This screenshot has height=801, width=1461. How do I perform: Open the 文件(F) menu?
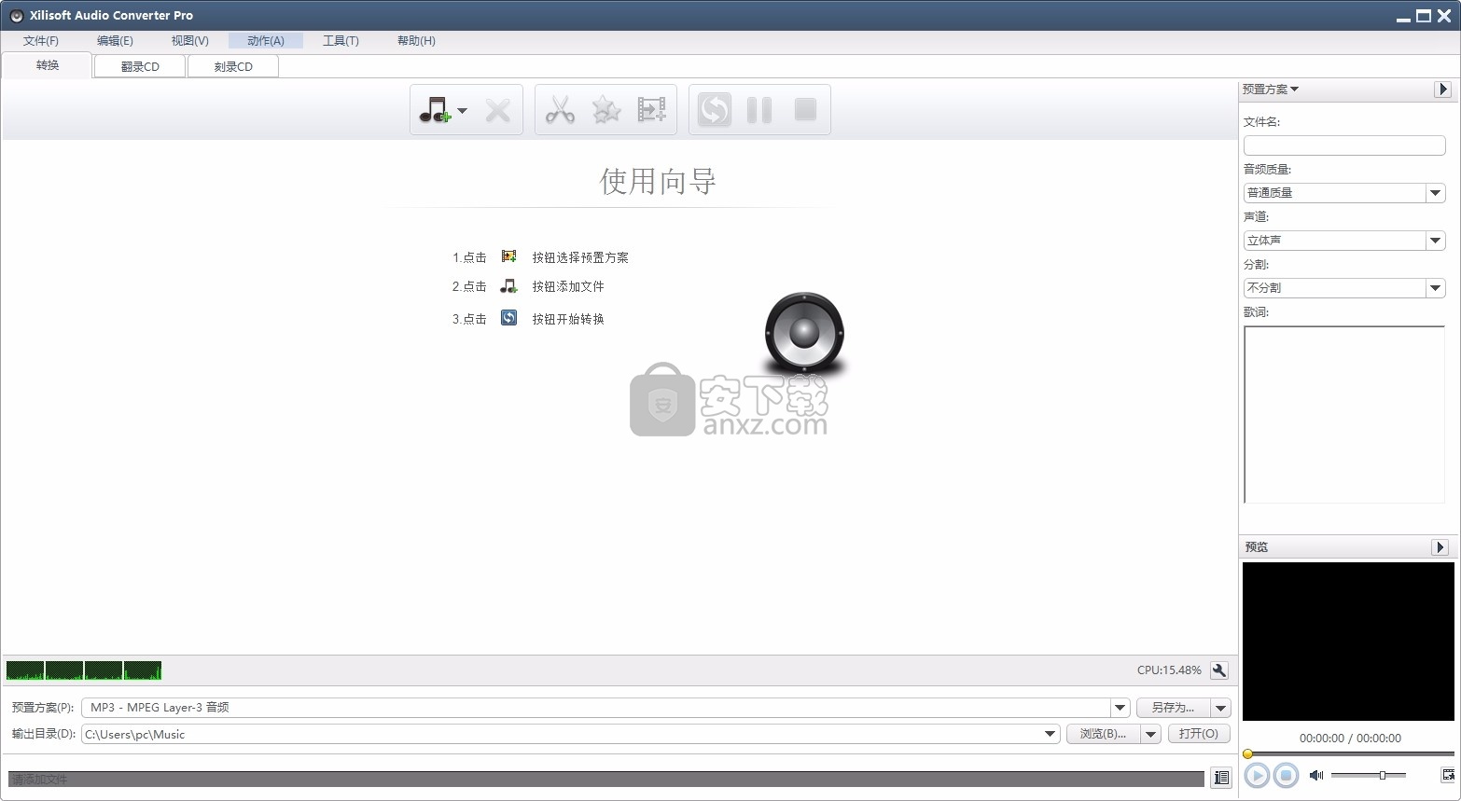tap(41, 41)
